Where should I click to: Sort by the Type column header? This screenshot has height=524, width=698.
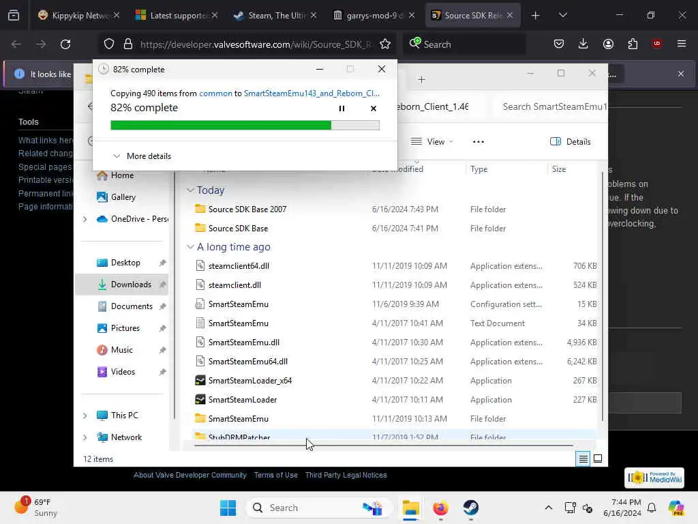click(x=479, y=169)
